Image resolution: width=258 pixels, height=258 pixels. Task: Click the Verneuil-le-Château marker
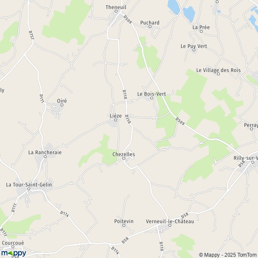click(170, 225)
